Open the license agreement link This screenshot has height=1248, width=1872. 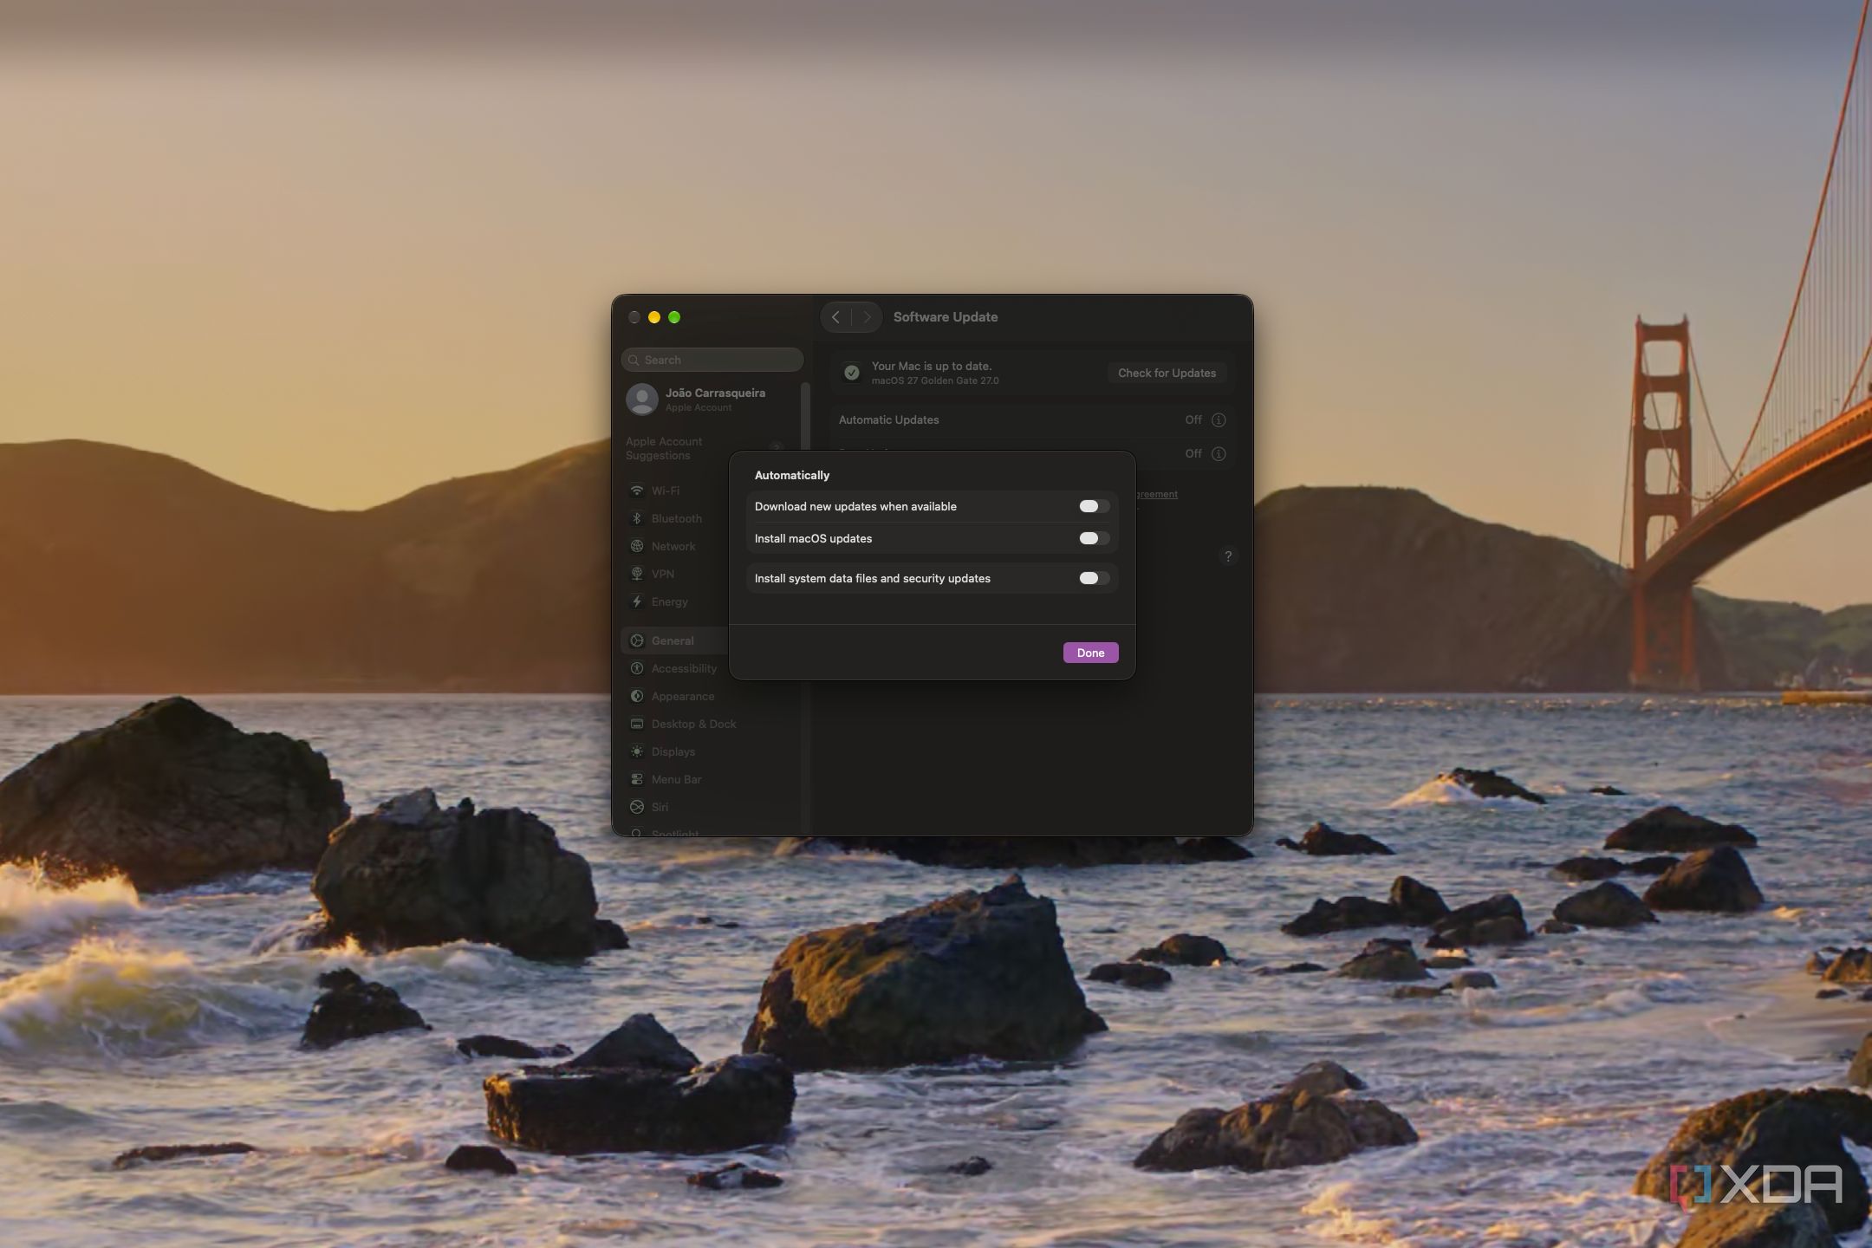(1157, 494)
